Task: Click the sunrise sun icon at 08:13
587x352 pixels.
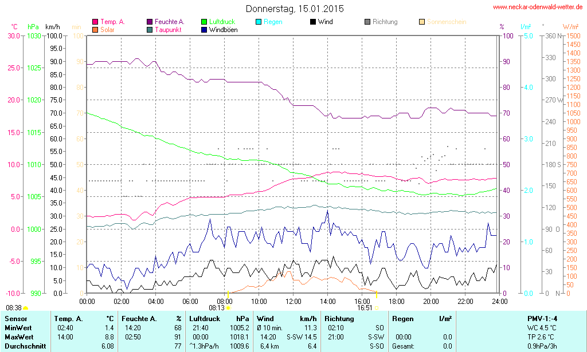Action: click(228, 307)
